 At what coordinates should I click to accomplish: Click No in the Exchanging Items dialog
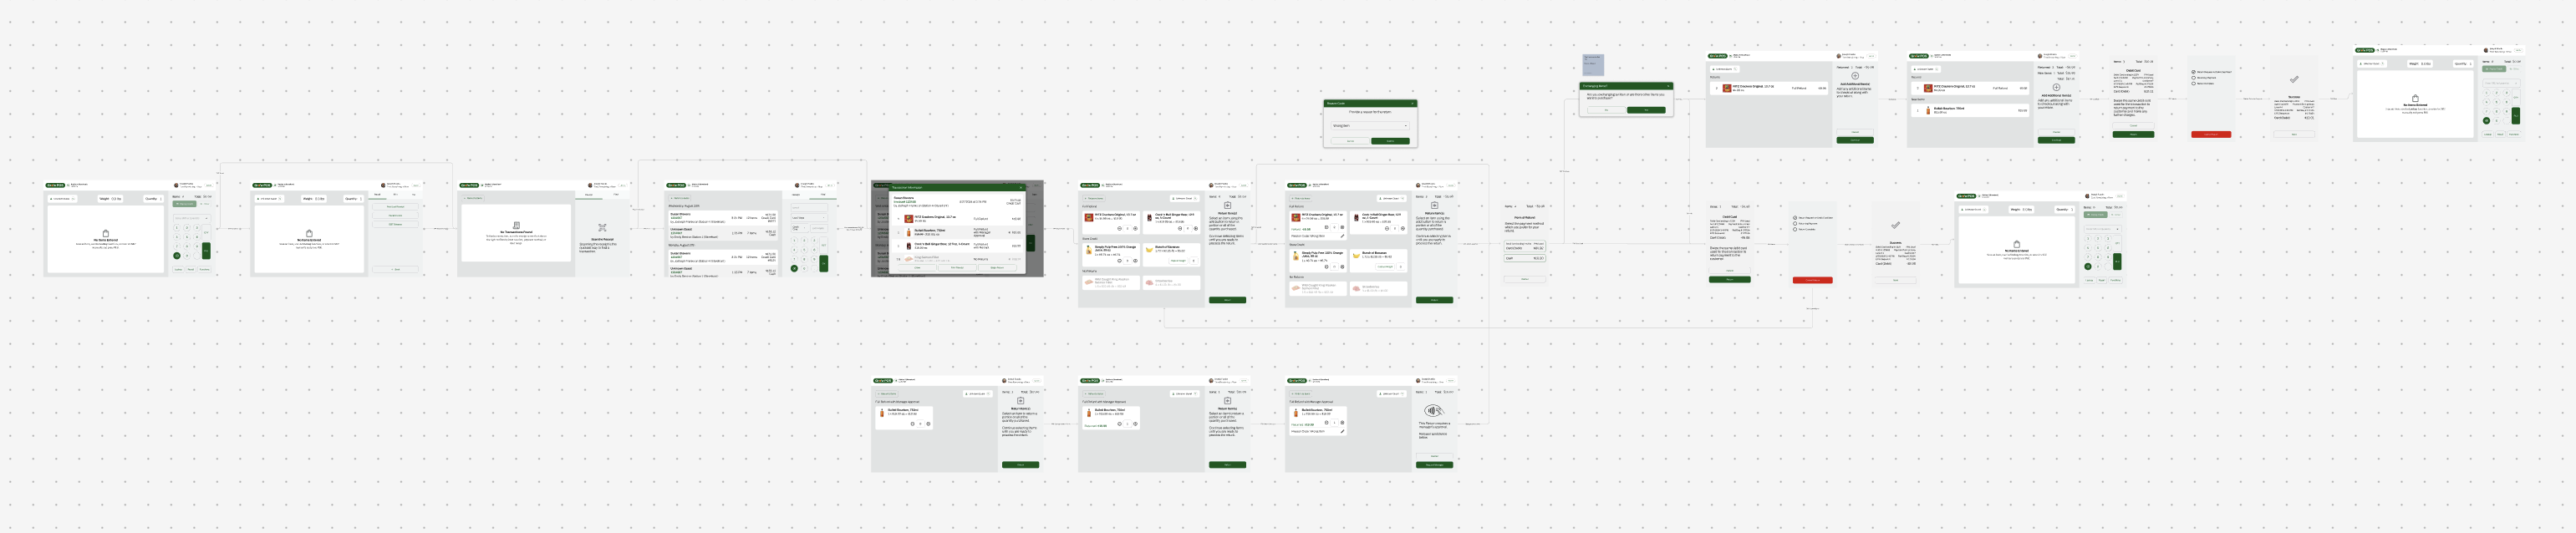(1606, 111)
